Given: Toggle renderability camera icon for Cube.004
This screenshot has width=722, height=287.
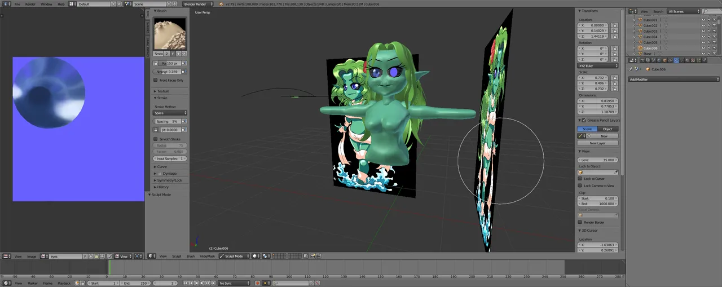Looking at the screenshot, I should [715, 37].
